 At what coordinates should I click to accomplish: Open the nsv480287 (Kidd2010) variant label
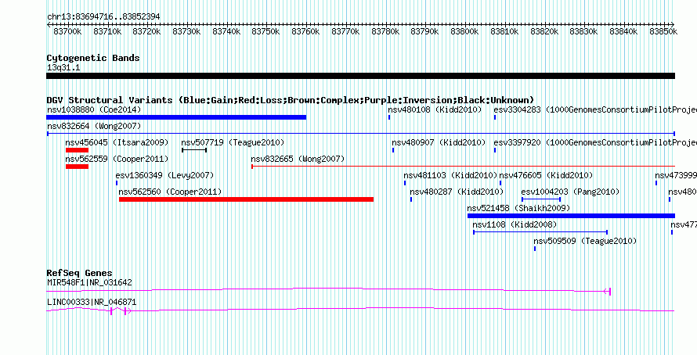[457, 192]
